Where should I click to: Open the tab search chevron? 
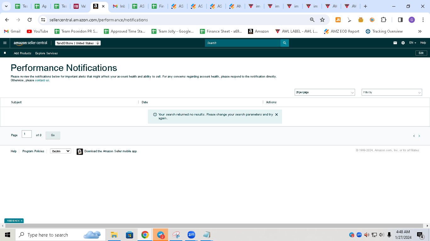[x=6, y=6]
